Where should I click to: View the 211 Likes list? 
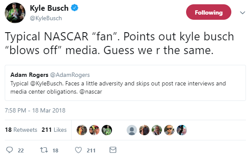[x=54, y=130]
